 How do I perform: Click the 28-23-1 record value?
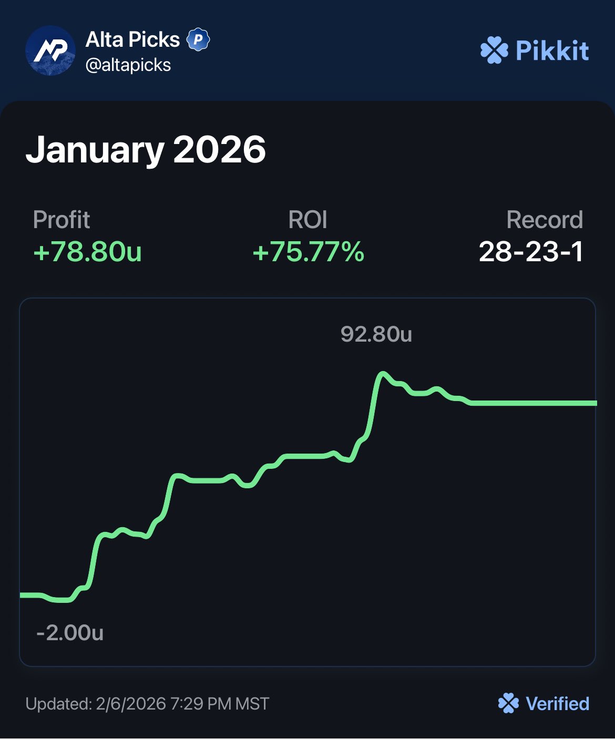531,251
